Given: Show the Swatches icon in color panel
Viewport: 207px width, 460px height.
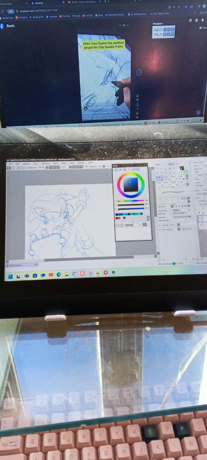Looking at the screenshot, I should pos(134,170).
